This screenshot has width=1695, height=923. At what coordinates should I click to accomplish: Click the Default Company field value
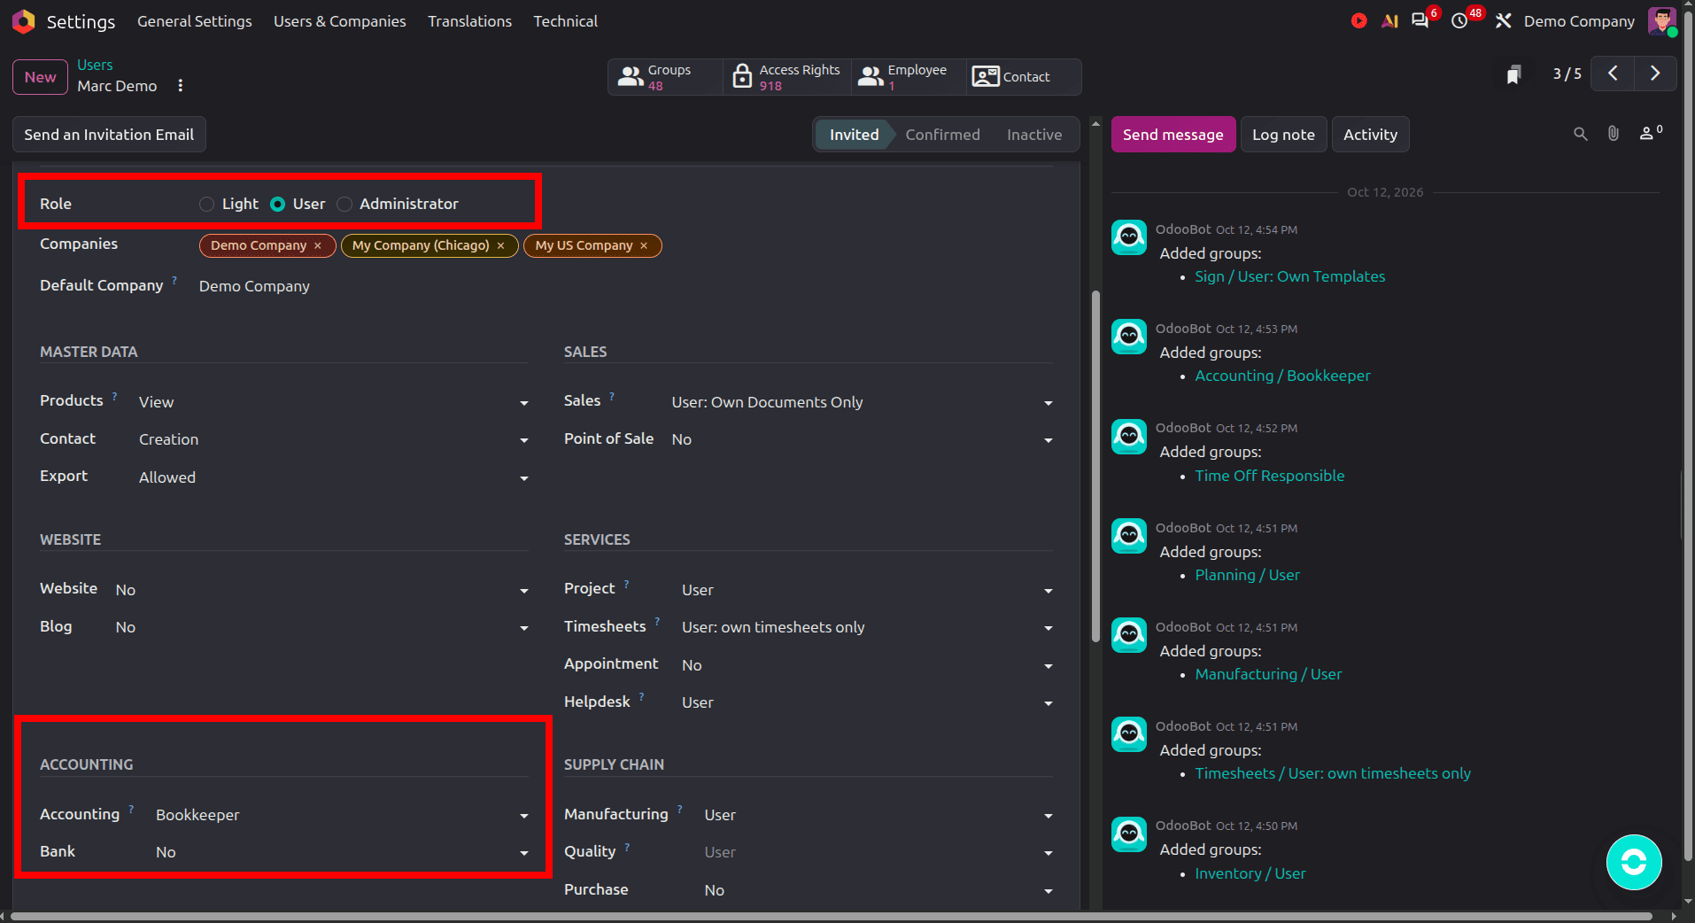click(x=254, y=286)
